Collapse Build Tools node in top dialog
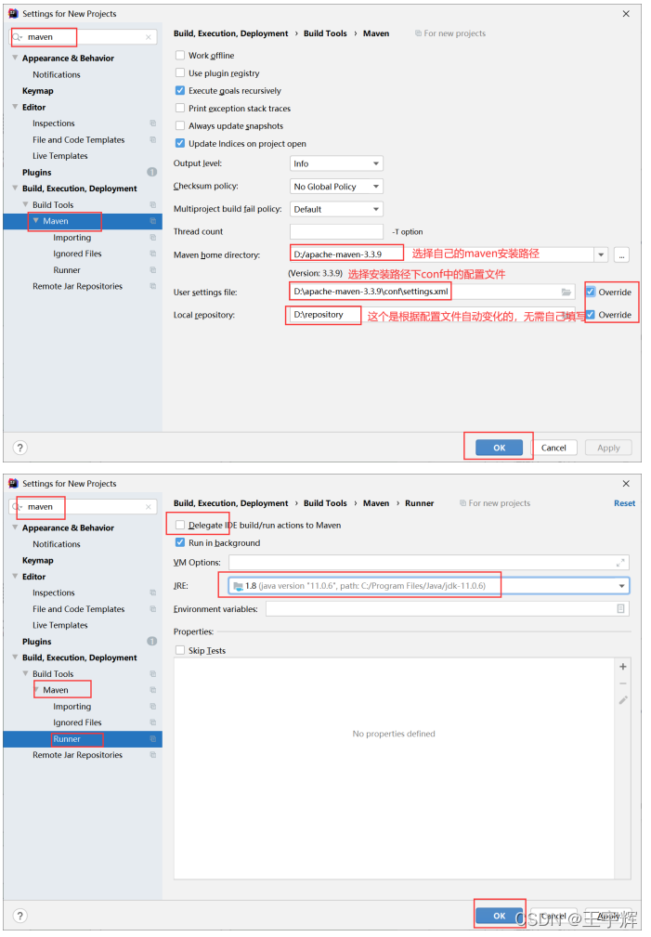This screenshot has width=651, height=937. point(25,204)
